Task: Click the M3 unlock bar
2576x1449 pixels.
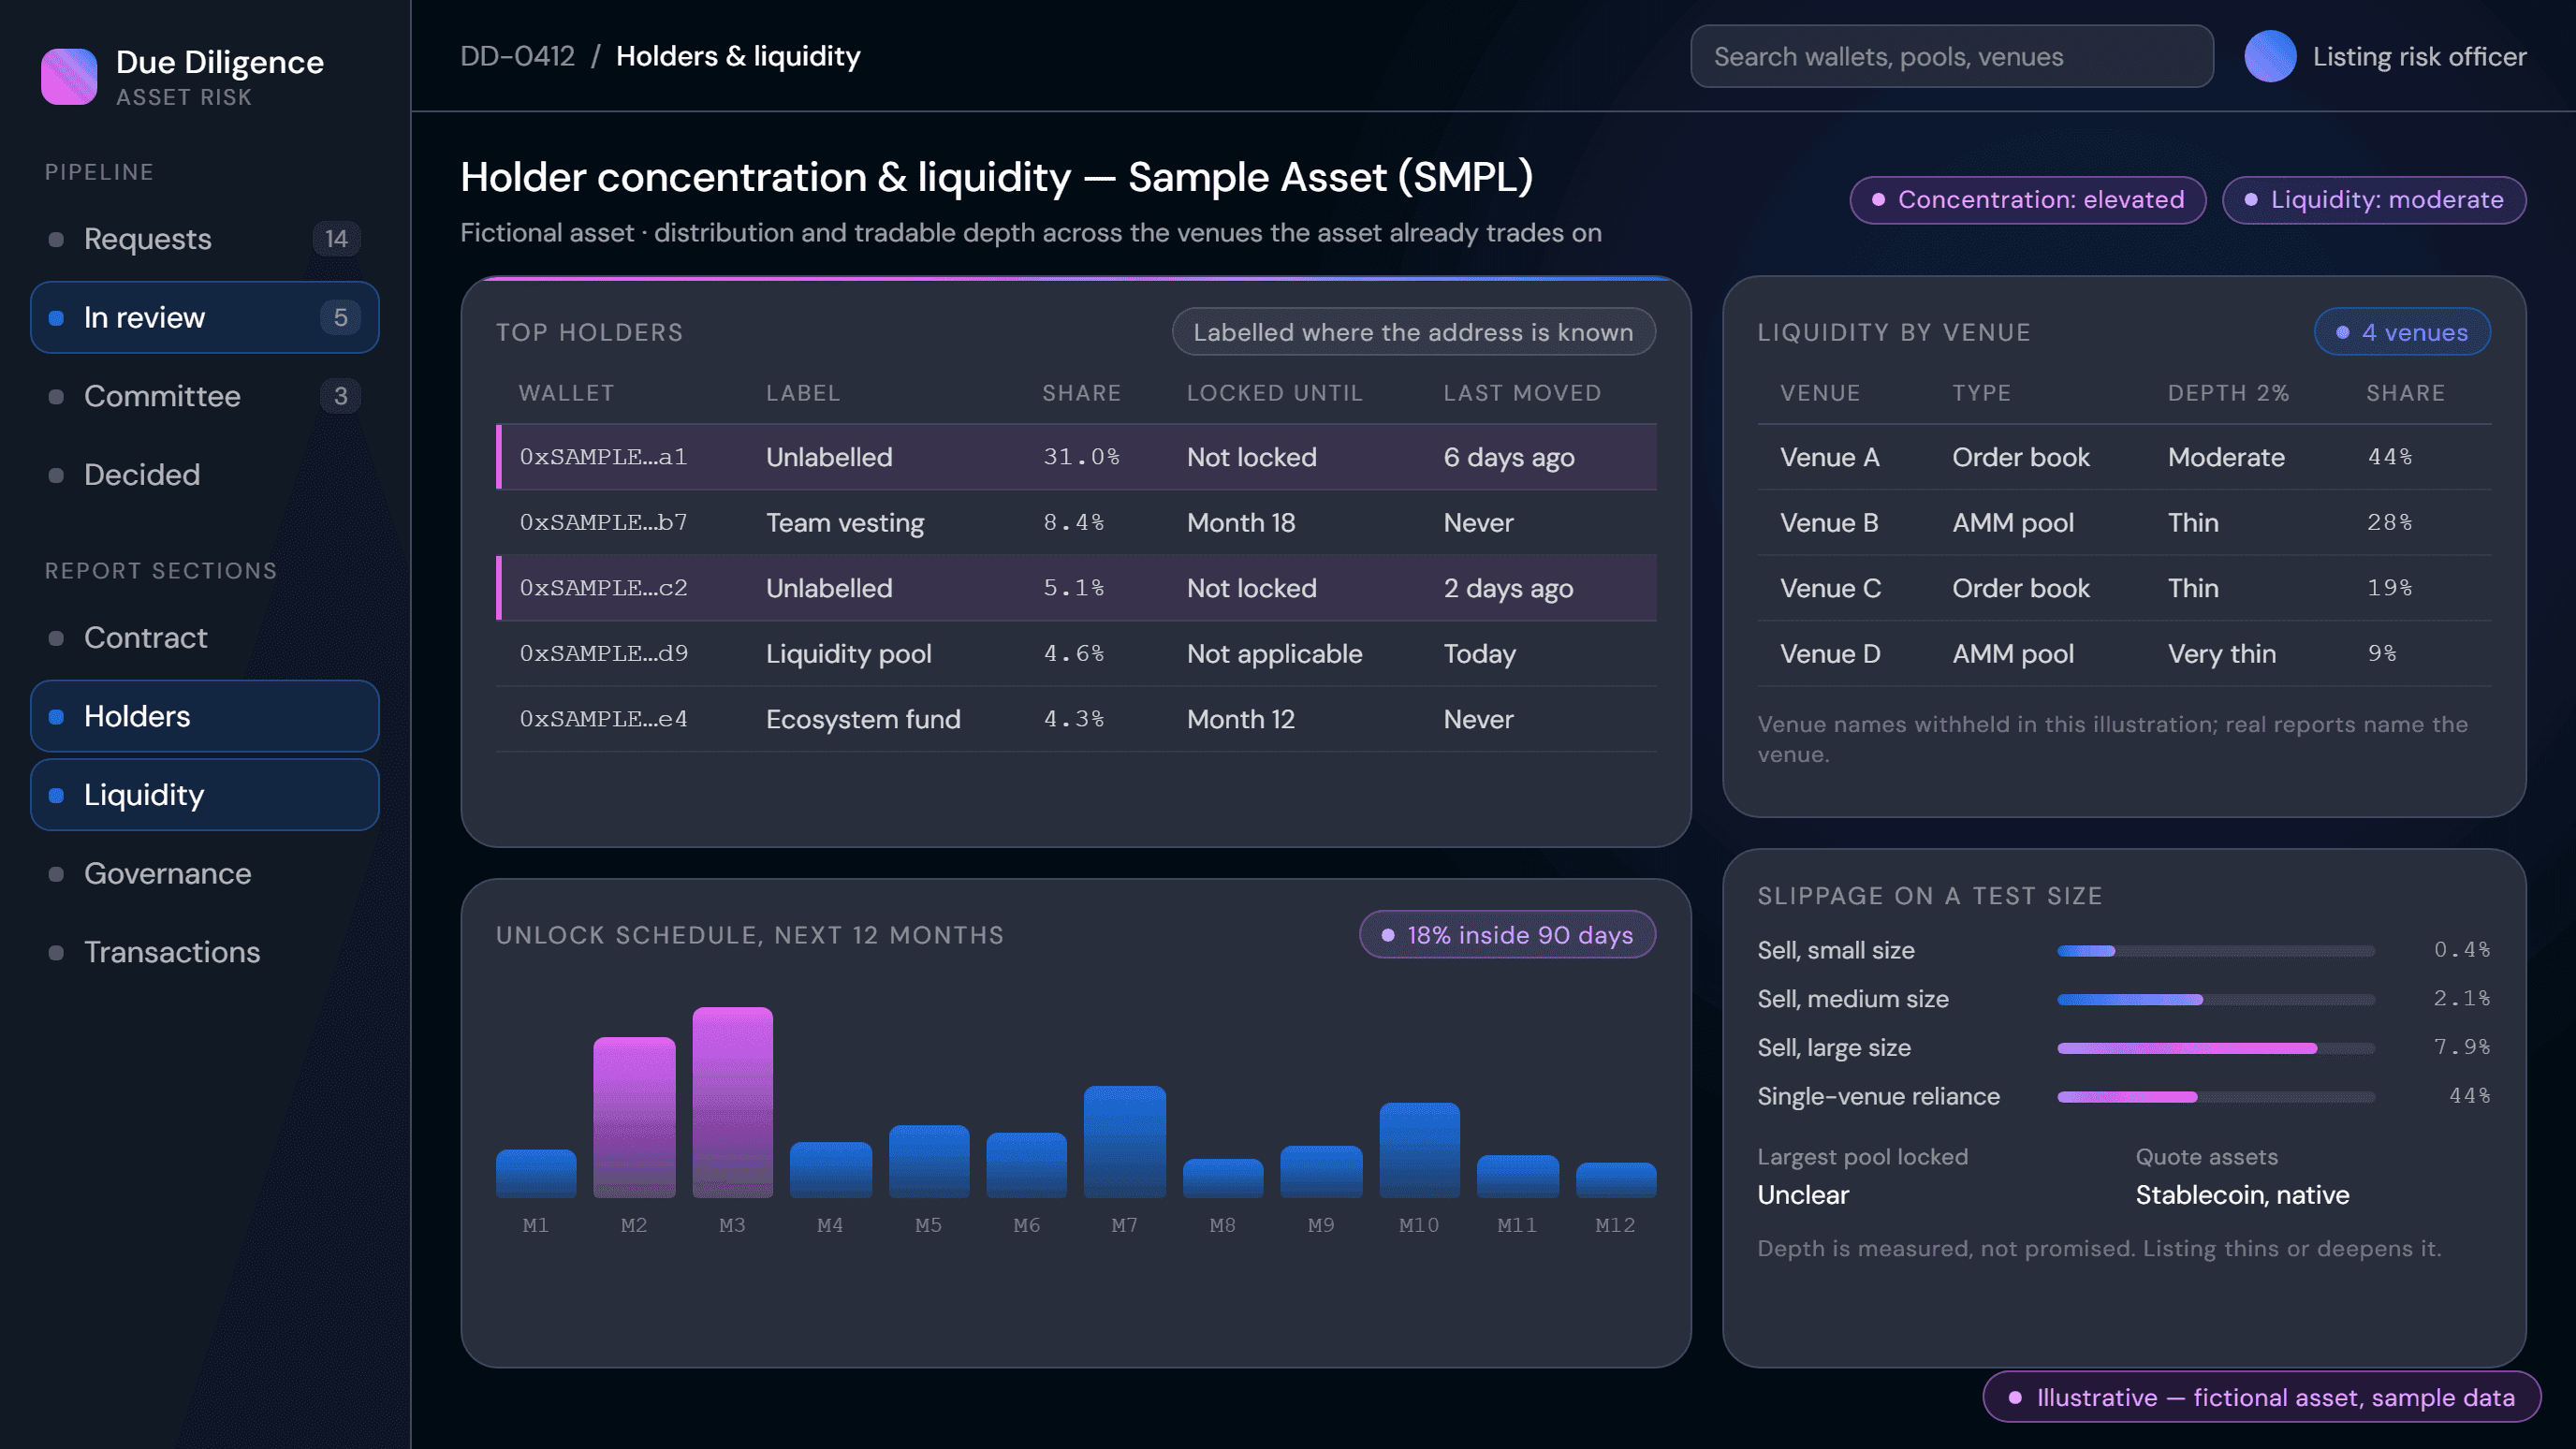Action: click(x=732, y=1102)
